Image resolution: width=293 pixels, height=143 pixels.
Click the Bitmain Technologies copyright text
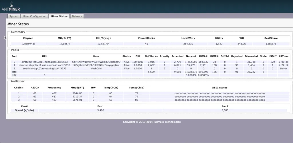click(x=152, y=122)
